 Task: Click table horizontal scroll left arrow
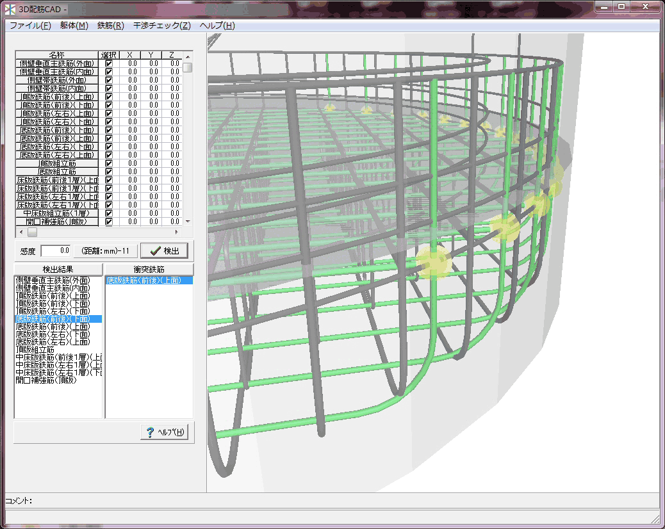21,232
